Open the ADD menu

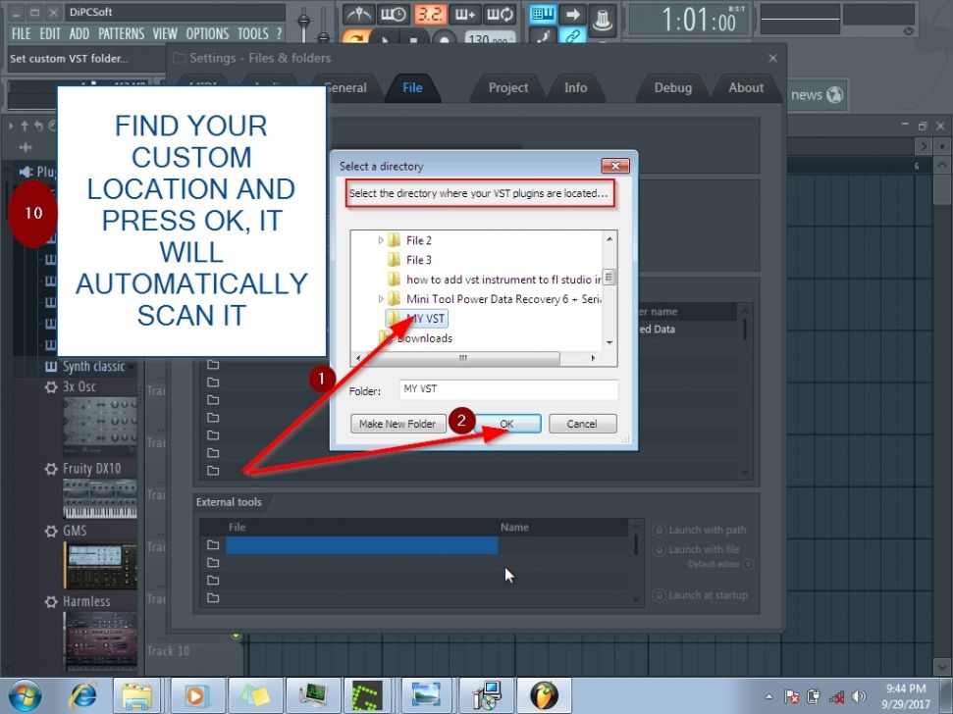[x=79, y=34]
